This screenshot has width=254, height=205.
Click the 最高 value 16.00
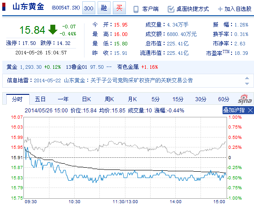pos(120,34)
